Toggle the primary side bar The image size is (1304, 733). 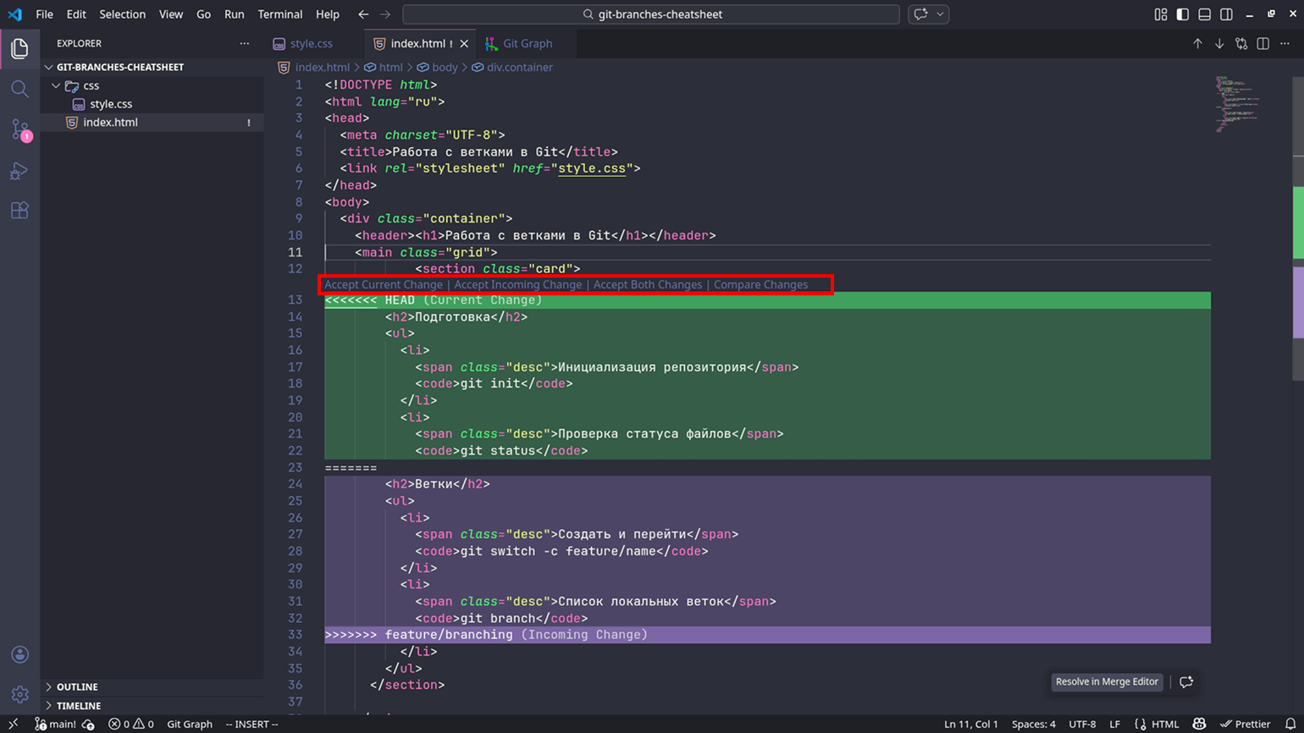click(1183, 14)
